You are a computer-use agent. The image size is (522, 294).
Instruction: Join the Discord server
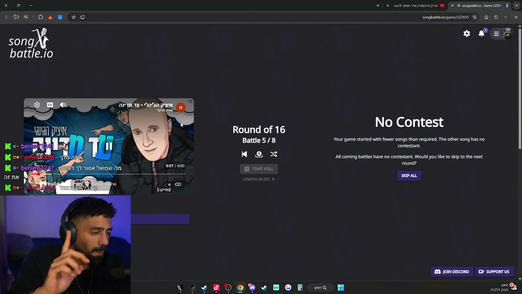click(x=452, y=272)
